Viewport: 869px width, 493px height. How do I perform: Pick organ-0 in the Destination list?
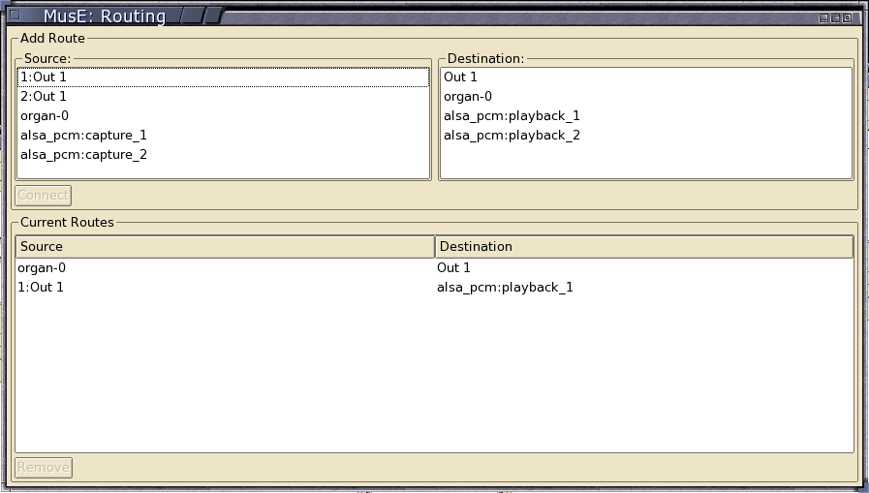pos(645,97)
